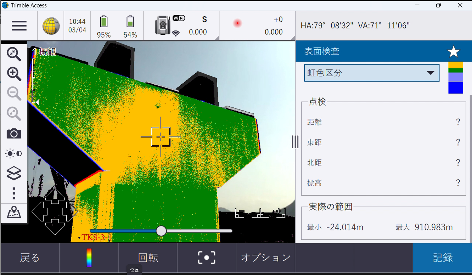472x275 pixels.
Task: Collapse the side panel using the divider handle
Action: 295,142
